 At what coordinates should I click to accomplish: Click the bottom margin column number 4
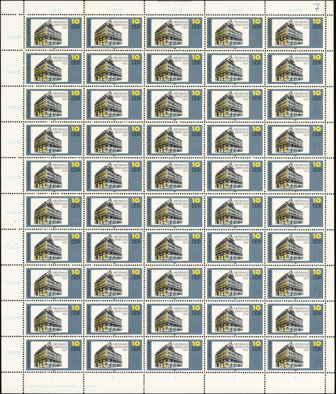pyautogui.click(x=234, y=378)
